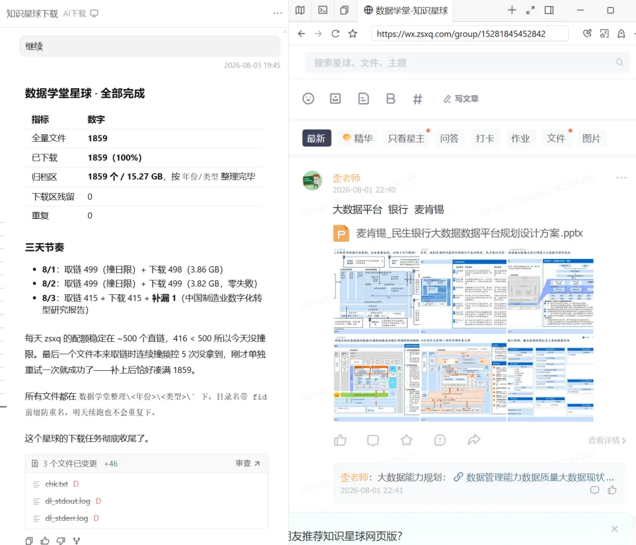Expand 查看详情 for the post

tap(607, 440)
